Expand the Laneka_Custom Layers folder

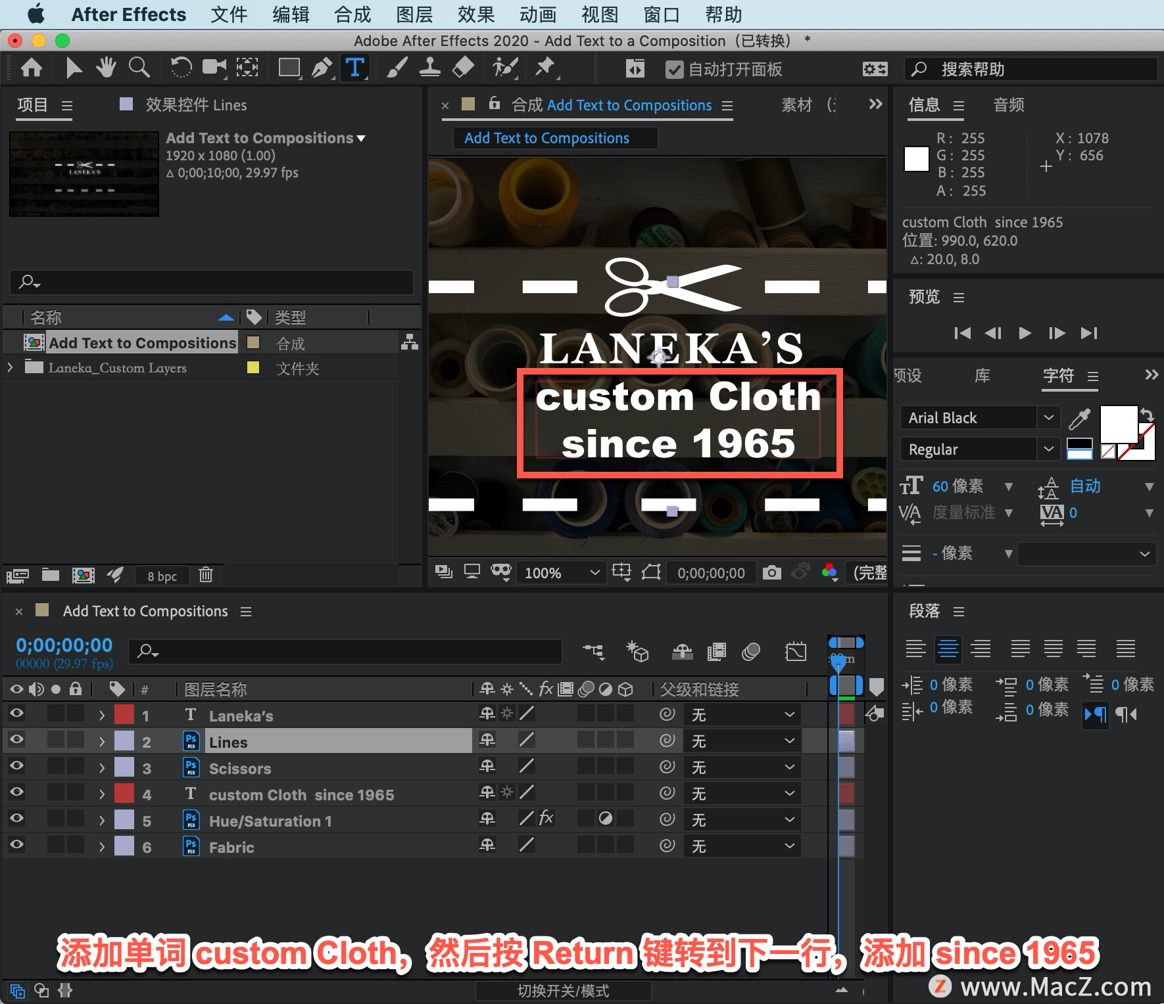[x=10, y=367]
